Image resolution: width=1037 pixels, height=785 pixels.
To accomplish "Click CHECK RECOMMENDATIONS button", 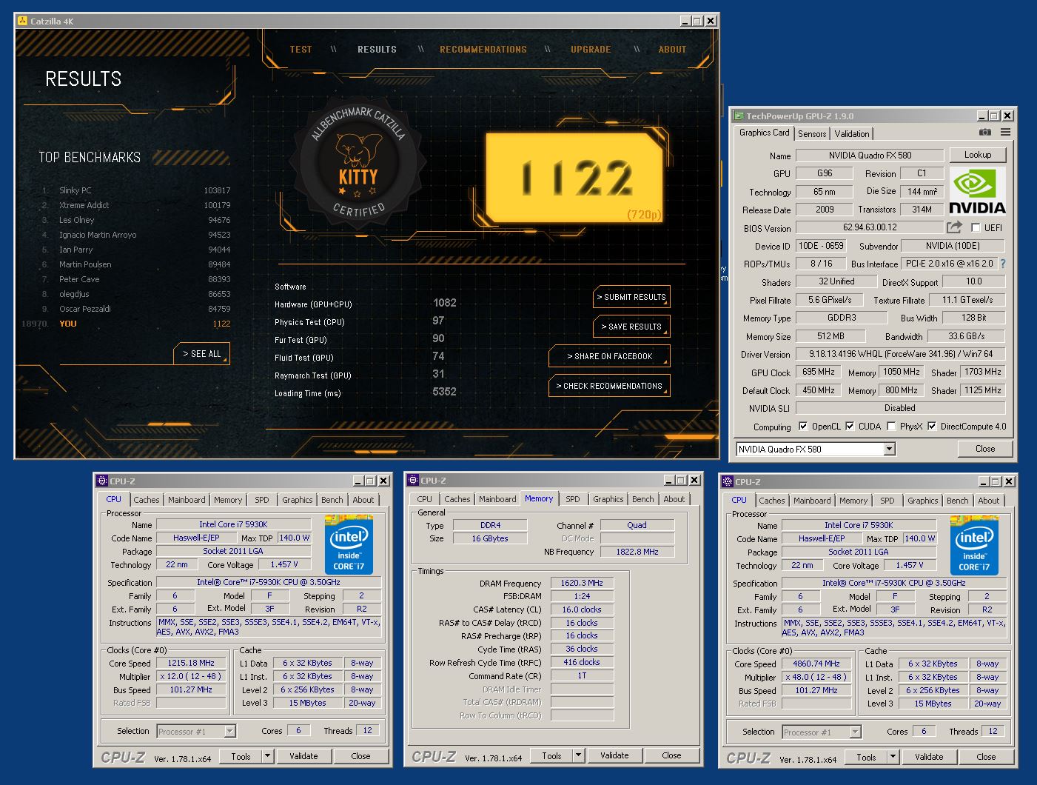I will pos(610,386).
